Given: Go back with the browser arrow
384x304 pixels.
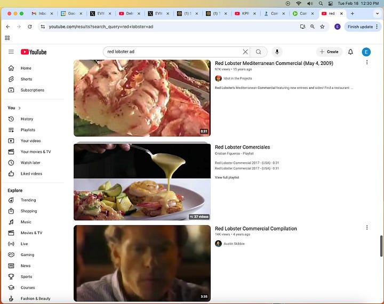Looking at the screenshot, I should [8, 27].
